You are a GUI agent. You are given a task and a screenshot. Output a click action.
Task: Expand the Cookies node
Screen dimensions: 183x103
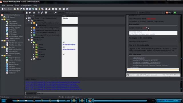tap(31, 59)
